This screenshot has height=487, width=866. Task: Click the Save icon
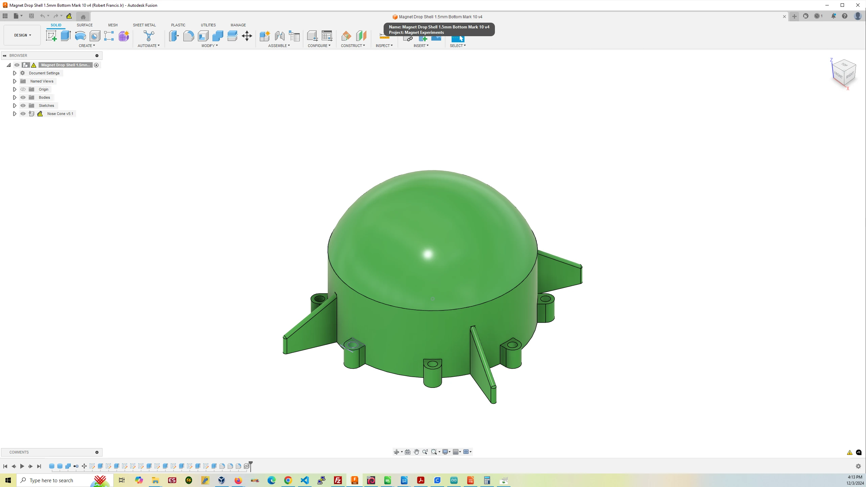pos(31,16)
